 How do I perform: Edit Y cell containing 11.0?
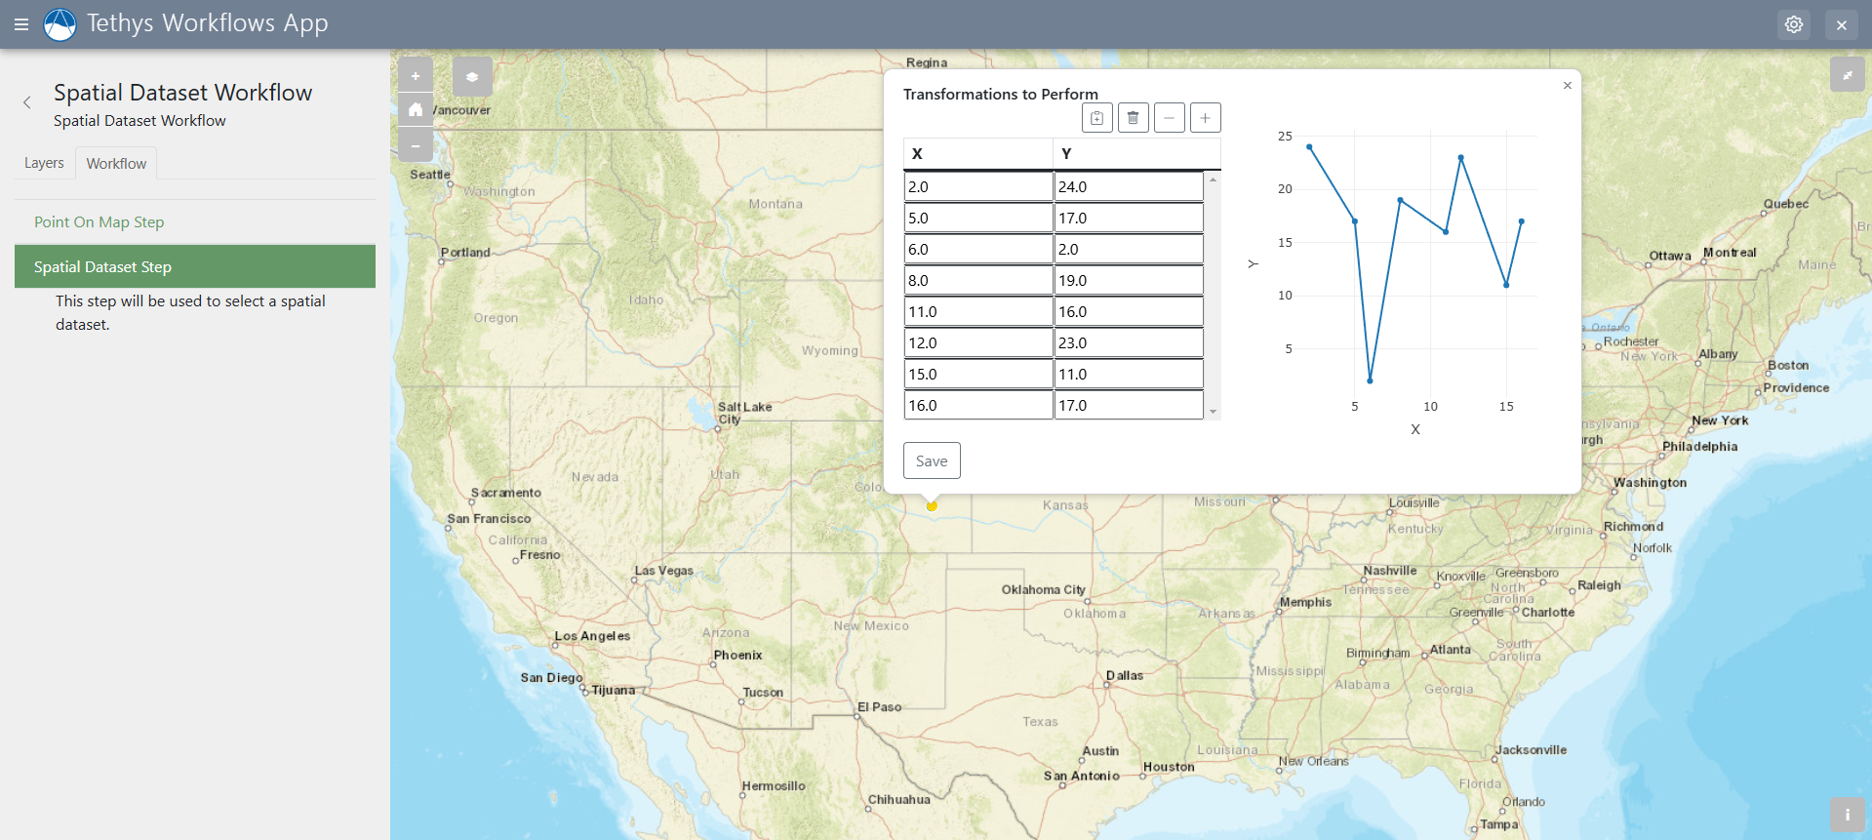click(1129, 374)
